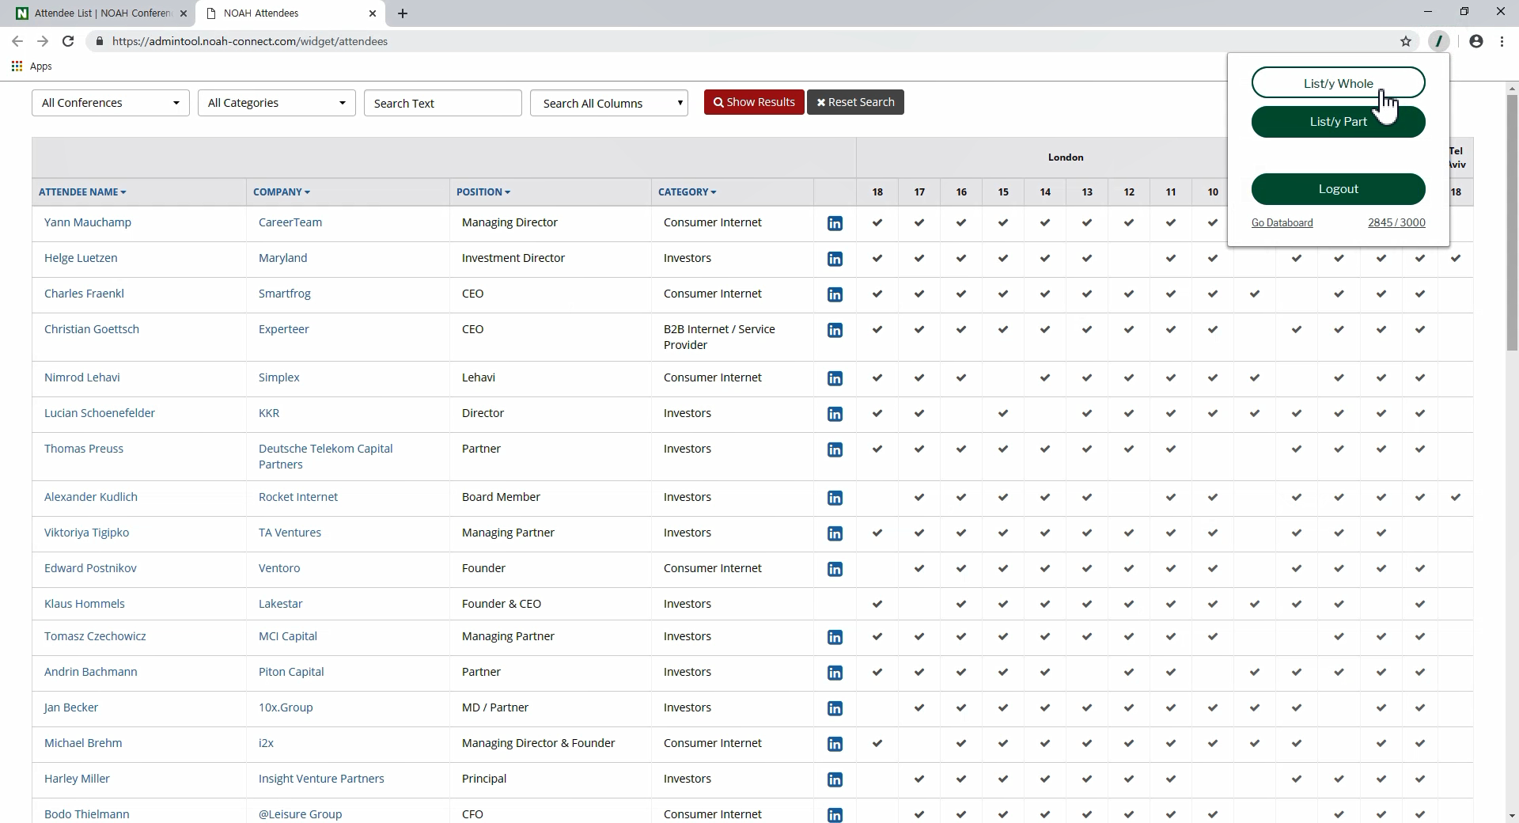The image size is (1519, 823).
Task: Open the Go Databoard link
Action: click(x=1282, y=222)
